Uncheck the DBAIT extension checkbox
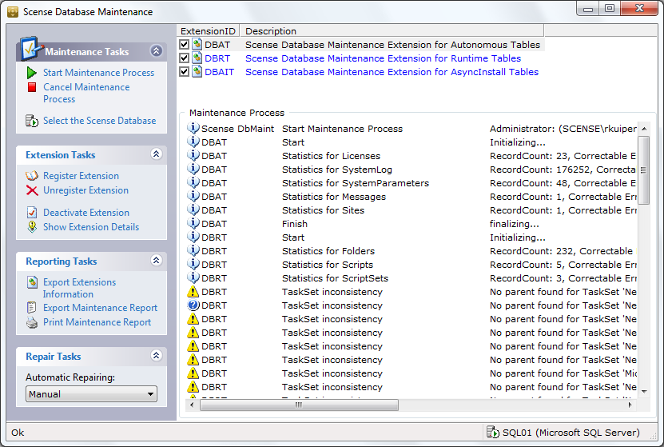Image resolution: width=664 pixels, height=447 pixels. coord(185,72)
